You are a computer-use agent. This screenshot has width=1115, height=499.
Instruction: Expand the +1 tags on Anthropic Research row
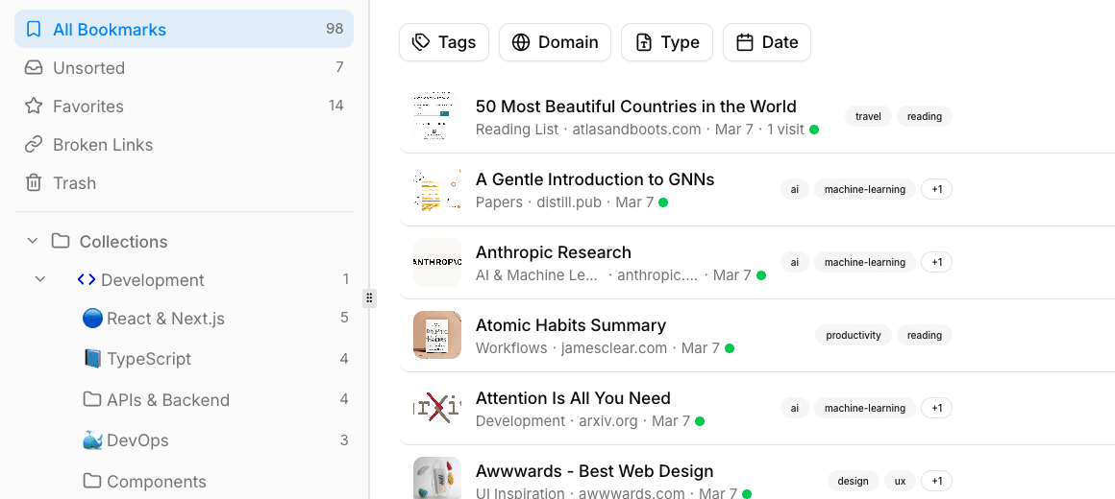point(936,263)
